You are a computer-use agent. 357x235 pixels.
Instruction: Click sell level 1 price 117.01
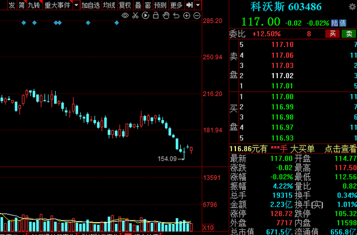coord(282,86)
